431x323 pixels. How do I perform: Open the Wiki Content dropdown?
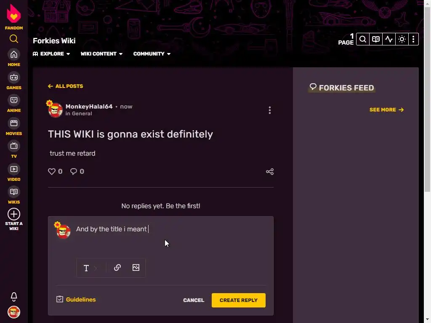[x=101, y=54]
